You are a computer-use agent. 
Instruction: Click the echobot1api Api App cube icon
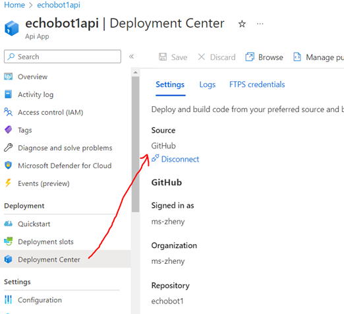point(12,28)
